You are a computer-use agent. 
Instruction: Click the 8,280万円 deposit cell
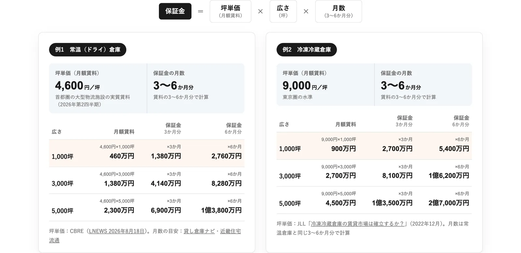[227, 183]
